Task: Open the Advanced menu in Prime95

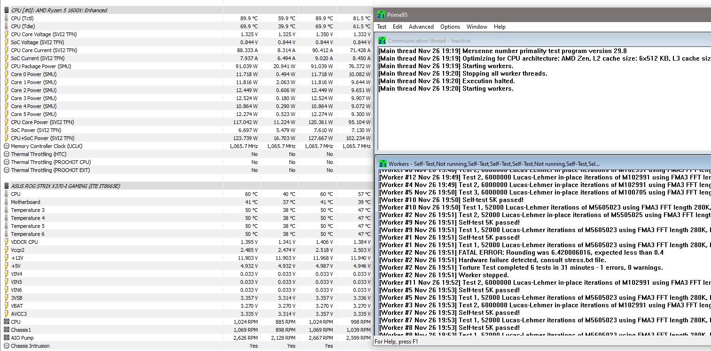Action: pyautogui.click(x=421, y=27)
